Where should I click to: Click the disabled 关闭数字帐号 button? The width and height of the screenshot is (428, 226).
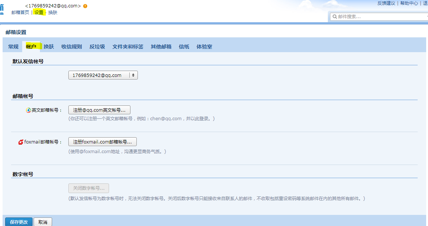click(89, 188)
